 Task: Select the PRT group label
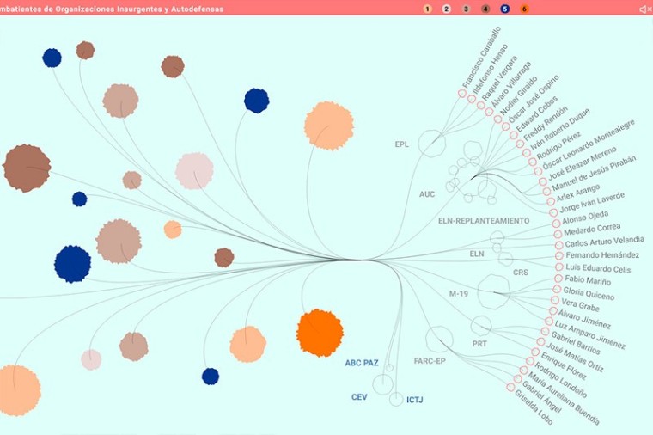pos(479,344)
